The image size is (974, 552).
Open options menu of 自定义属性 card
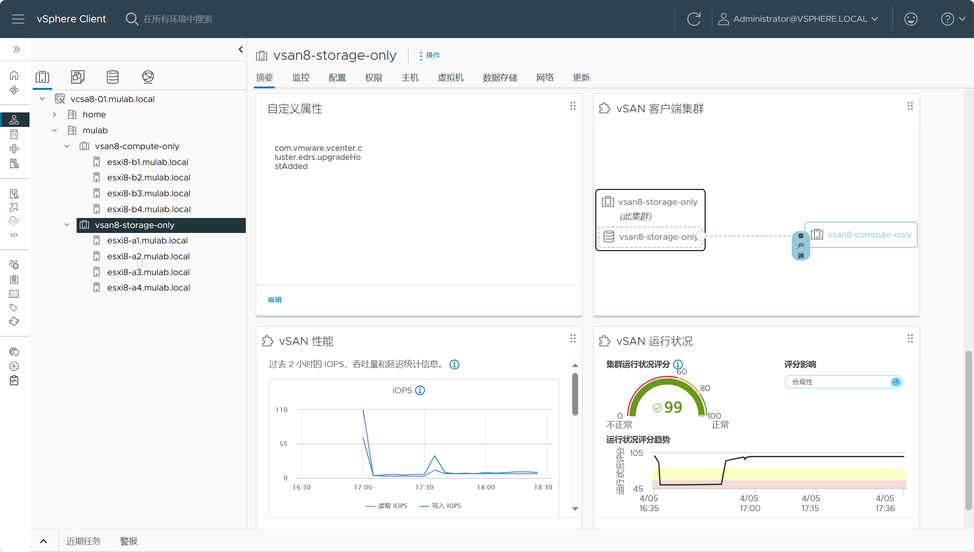573,106
